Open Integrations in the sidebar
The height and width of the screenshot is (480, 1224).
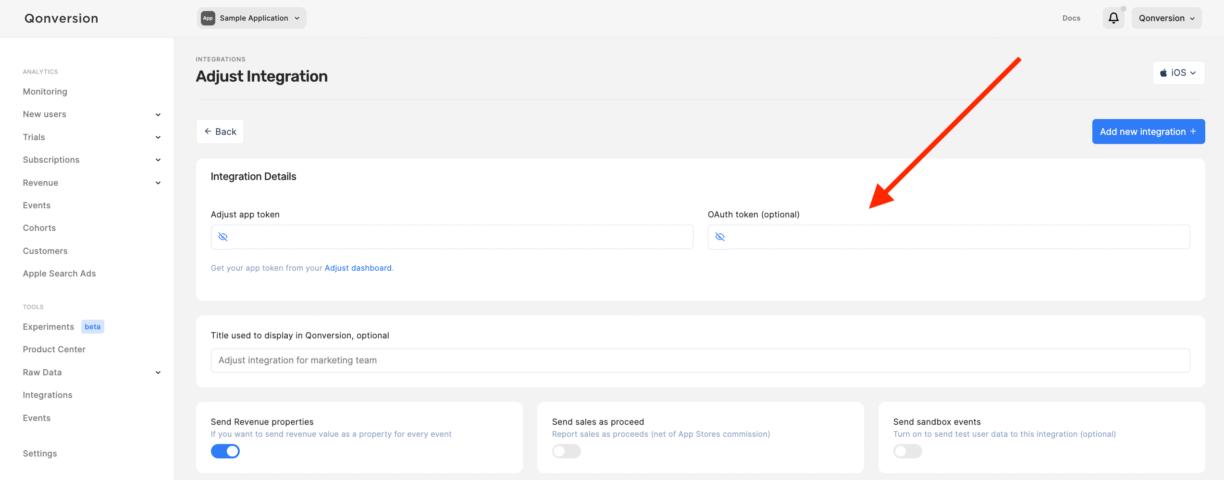[x=48, y=395]
